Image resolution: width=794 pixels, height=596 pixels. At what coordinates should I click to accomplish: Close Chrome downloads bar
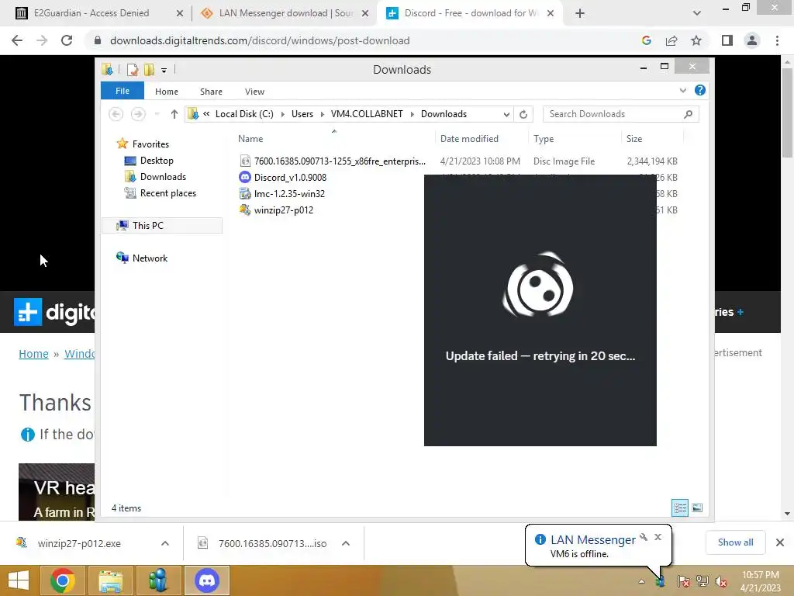(780, 542)
